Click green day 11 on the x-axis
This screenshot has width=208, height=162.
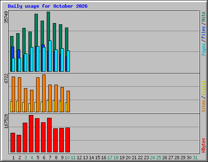click(73, 158)
